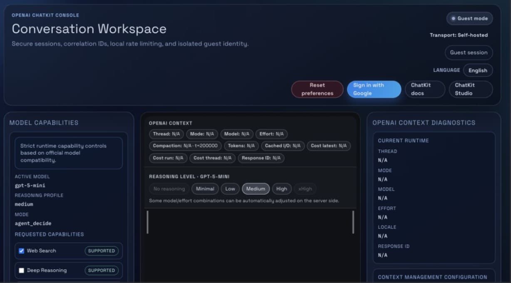Viewport: 511px width, 283px height.
Task: Open ChatKit docs link
Action: pos(425,89)
